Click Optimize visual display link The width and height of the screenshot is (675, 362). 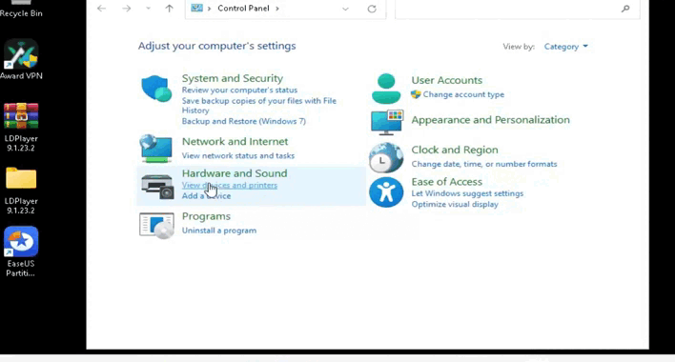[455, 204]
